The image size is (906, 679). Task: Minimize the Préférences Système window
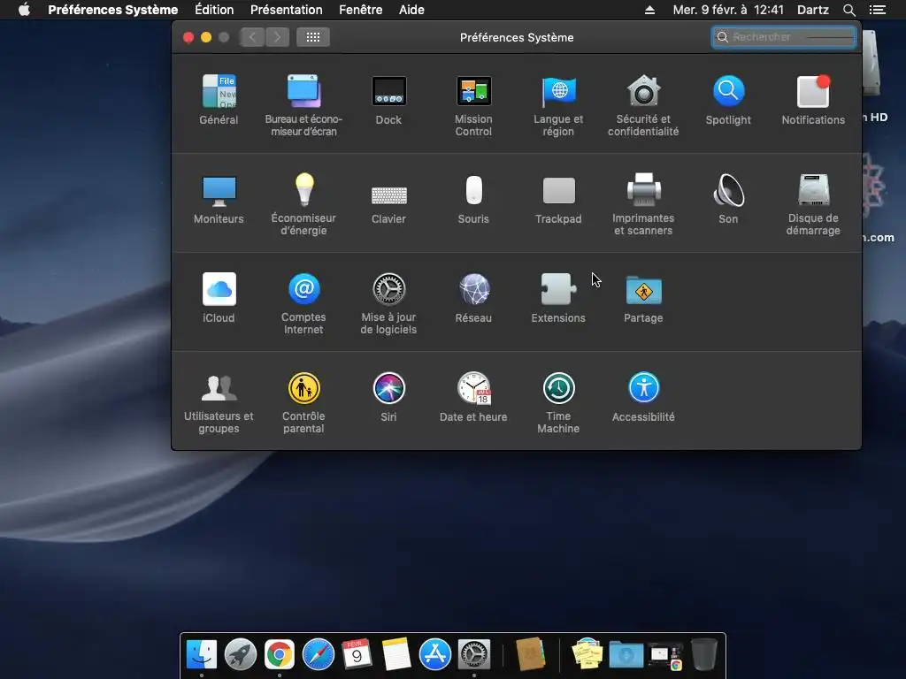coord(205,37)
